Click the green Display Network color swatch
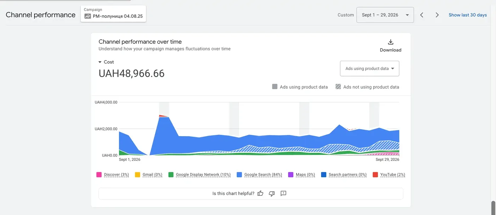The height and width of the screenshot is (215, 496). (x=171, y=175)
